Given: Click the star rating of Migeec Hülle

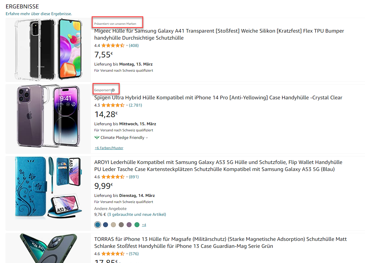Looking at the screenshot, I should pyautogui.click(x=113, y=45).
